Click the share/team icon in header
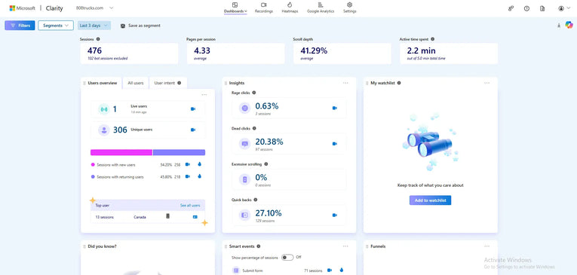The height and width of the screenshot is (275, 577). pos(511,8)
